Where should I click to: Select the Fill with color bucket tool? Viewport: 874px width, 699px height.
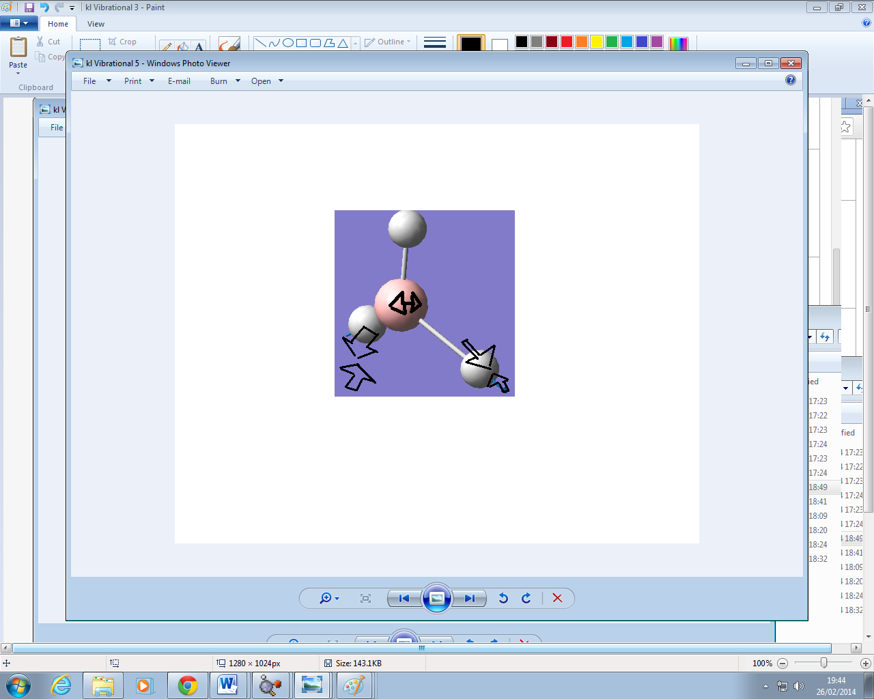pyautogui.click(x=183, y=46)
